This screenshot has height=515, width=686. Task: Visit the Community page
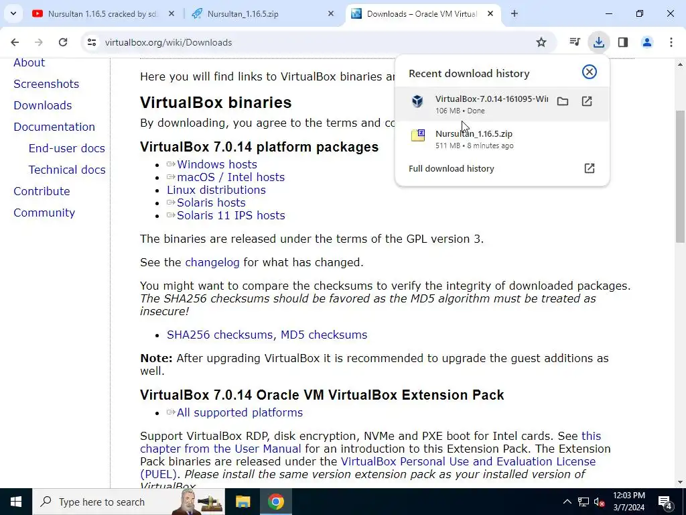coord(44,213)
